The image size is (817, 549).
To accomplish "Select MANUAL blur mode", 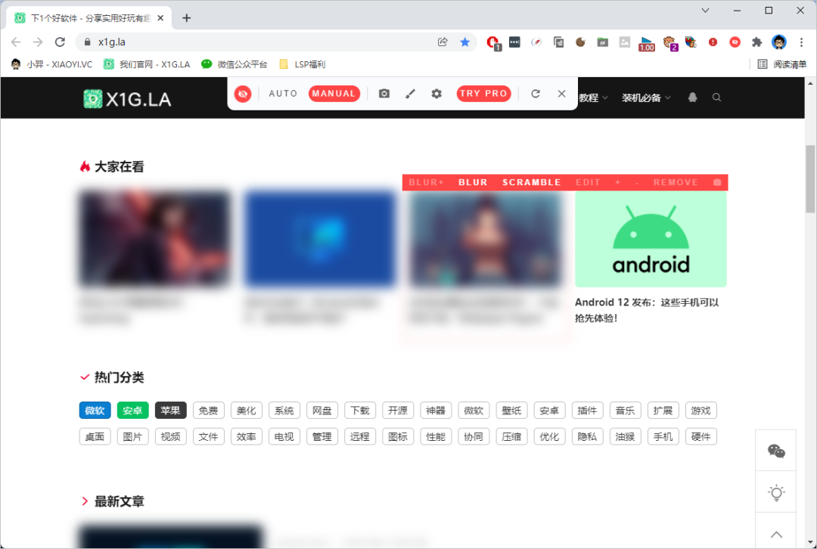I will pos(334,94).
